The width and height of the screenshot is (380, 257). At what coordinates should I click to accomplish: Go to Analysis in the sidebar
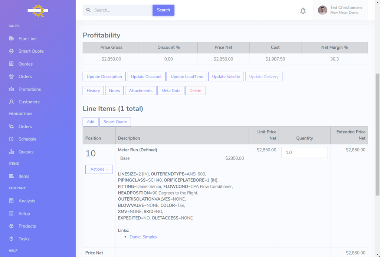[27, 201]
